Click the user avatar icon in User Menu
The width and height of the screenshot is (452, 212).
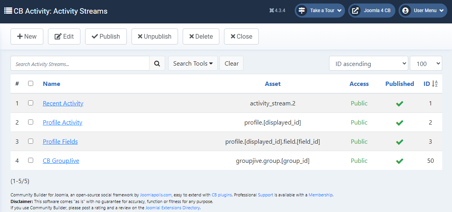click(x=406, y=11)
